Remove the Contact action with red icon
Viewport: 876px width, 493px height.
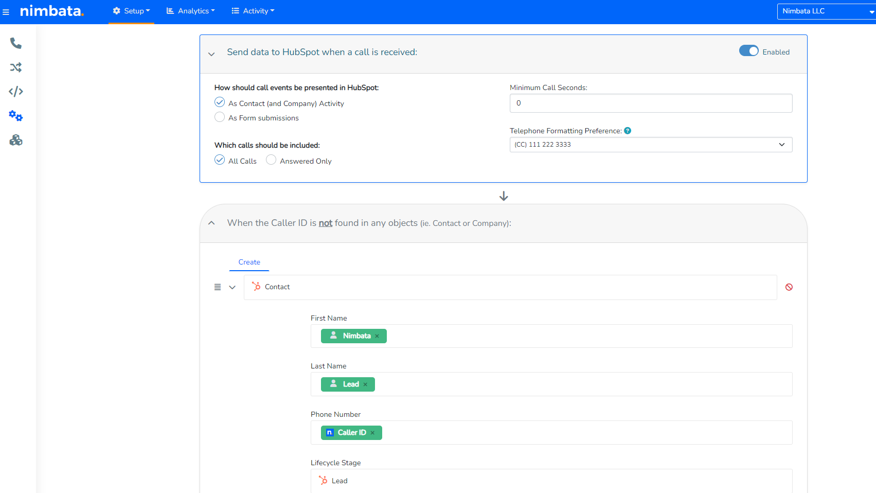(789, 287)
